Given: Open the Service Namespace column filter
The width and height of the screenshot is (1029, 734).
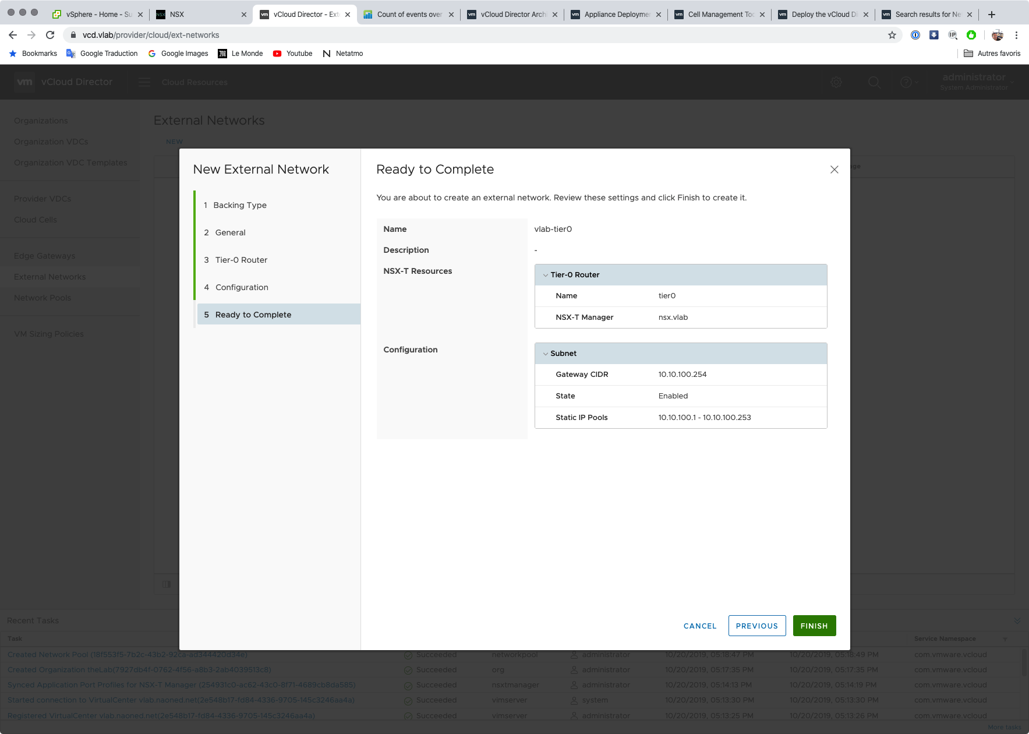Looking at the screenshot, I should point(1005,639).
